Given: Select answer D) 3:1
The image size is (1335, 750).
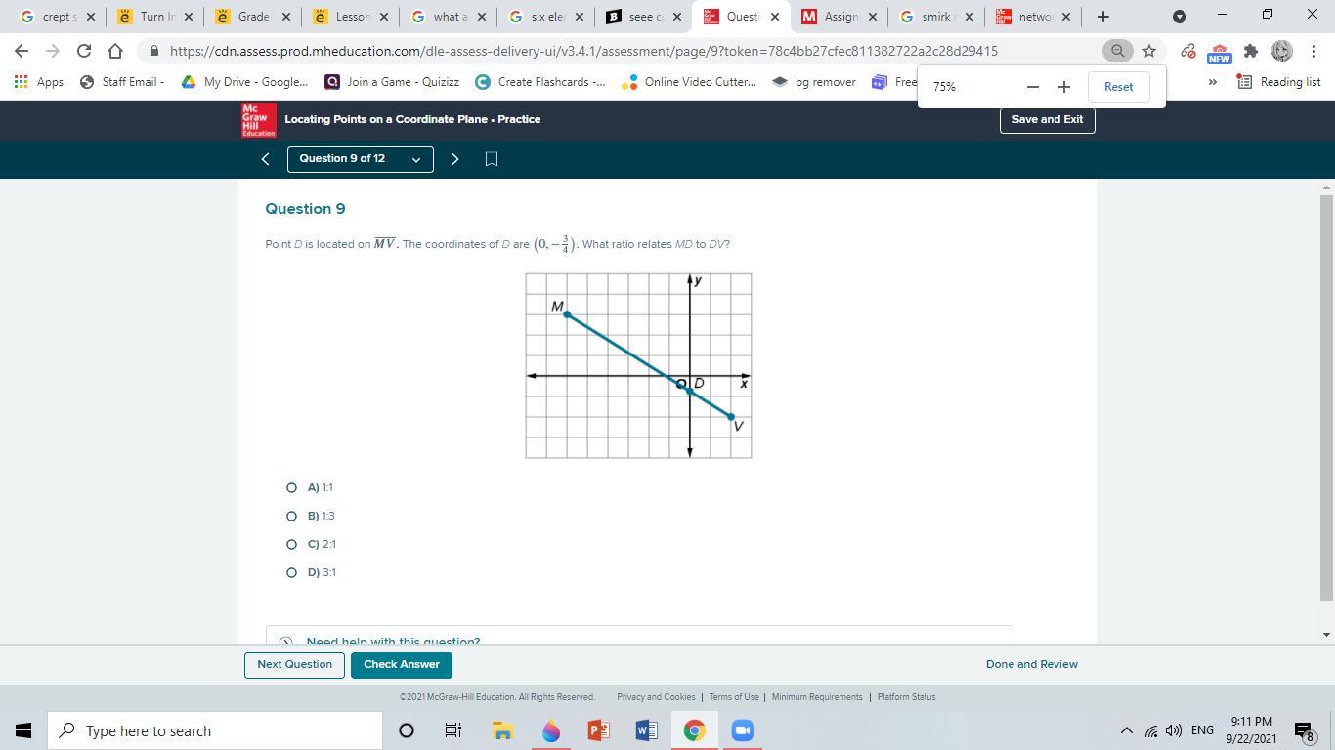Looking at the screenshot, I should (x=291, y=572).
